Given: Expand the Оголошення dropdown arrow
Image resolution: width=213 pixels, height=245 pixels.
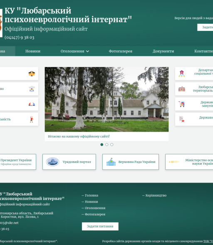Looking at the screenshot, I should tap(87, 51).
